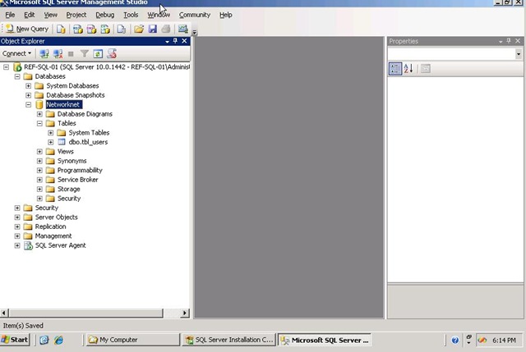Image resolution: width=526 pixels, height=352 pixels.
Task: Open the File menu
Action: pyautogui.click(x=10, y=15)
